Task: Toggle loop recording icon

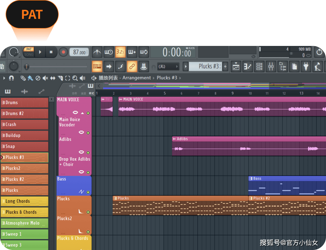Action: click(144, 52)
